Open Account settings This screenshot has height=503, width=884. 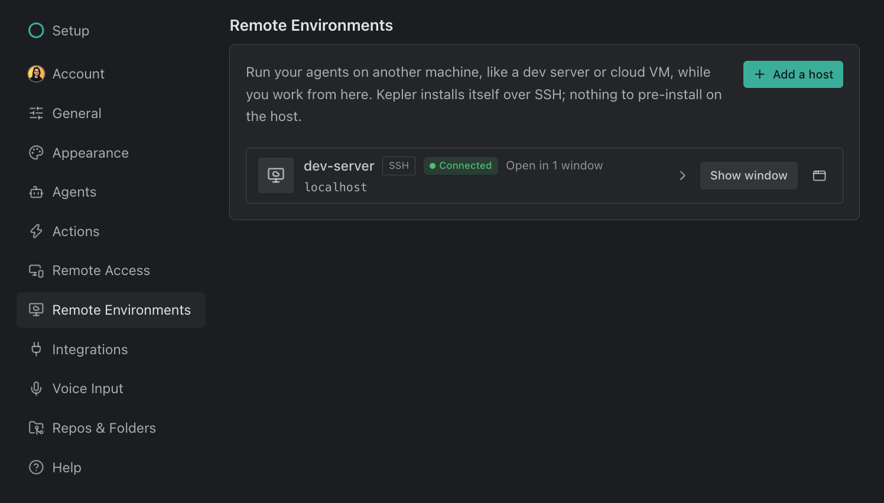point(111,74)
